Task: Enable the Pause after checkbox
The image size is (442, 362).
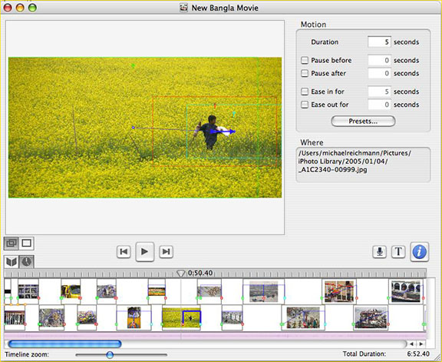Action: [305, 73]
